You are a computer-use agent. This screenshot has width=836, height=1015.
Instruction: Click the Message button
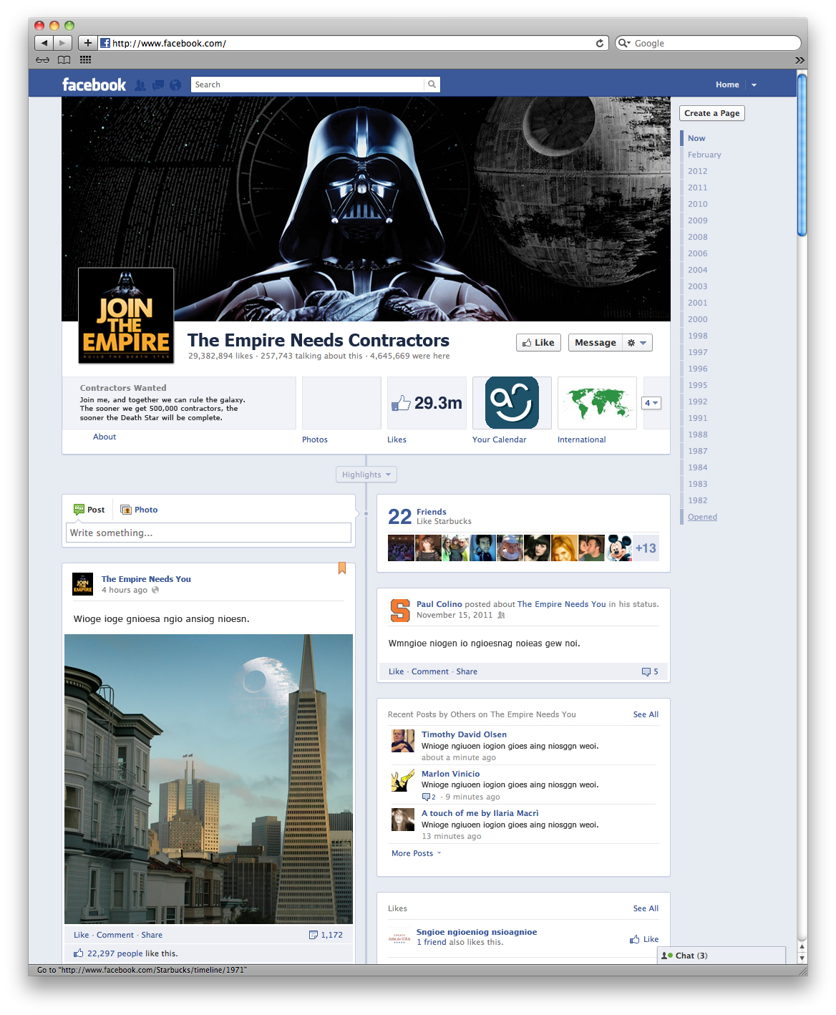coord(596,343)
